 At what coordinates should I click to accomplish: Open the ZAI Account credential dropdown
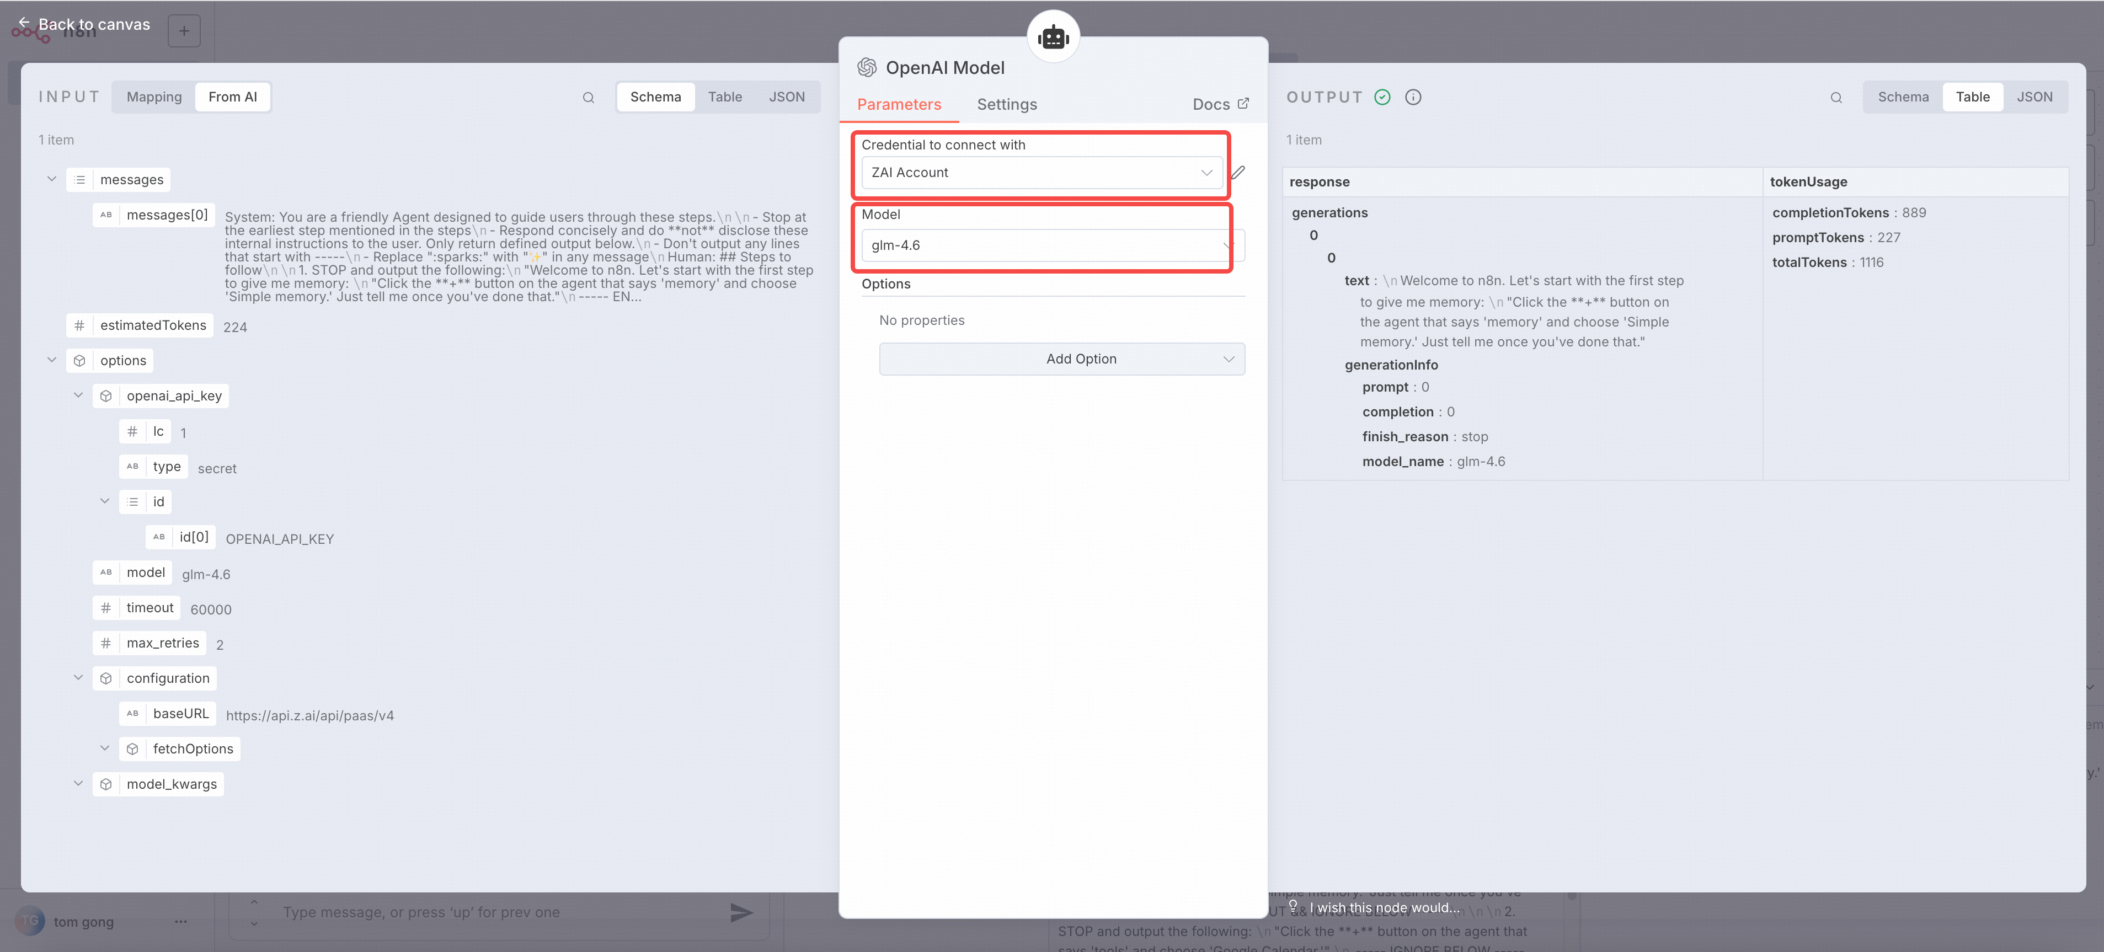(1040, 172)
